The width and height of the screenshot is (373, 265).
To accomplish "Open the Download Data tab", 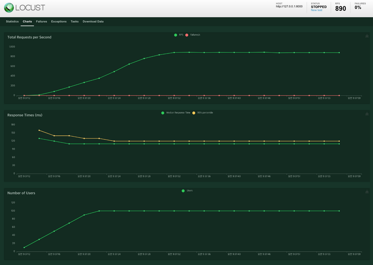I will 93,22.
